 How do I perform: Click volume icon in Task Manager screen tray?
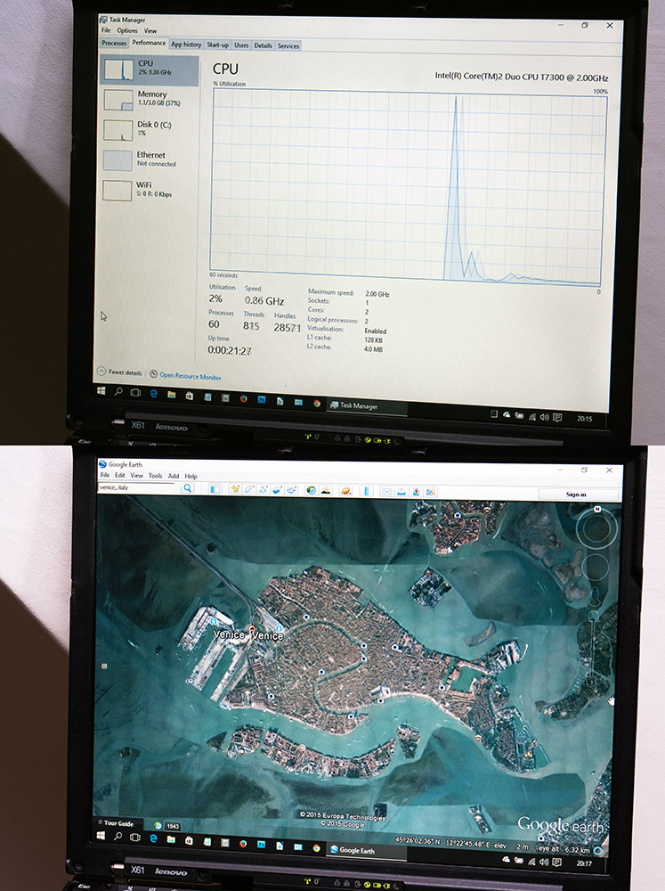point(545,417)
